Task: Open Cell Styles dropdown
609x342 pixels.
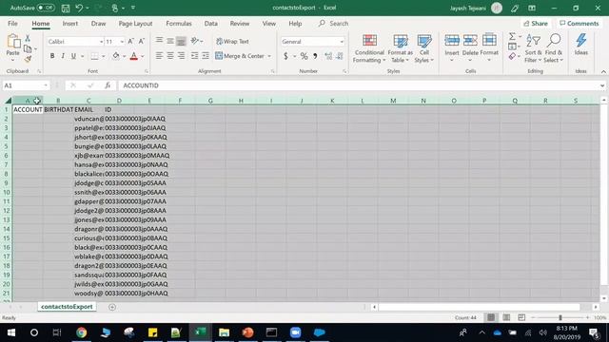Action: click(x=423, y=48)
